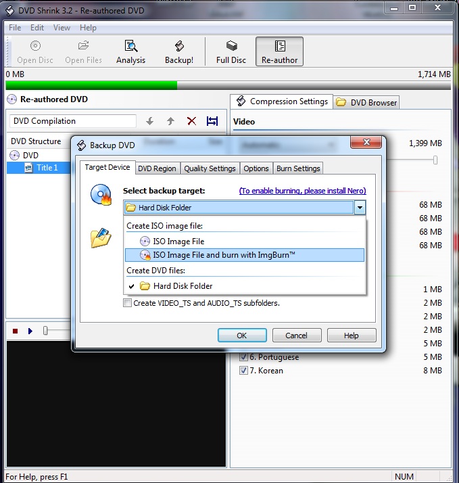Confirm the Backup DVD dialog with OK
The image size is (459, 483).
[x=242, y=335]
